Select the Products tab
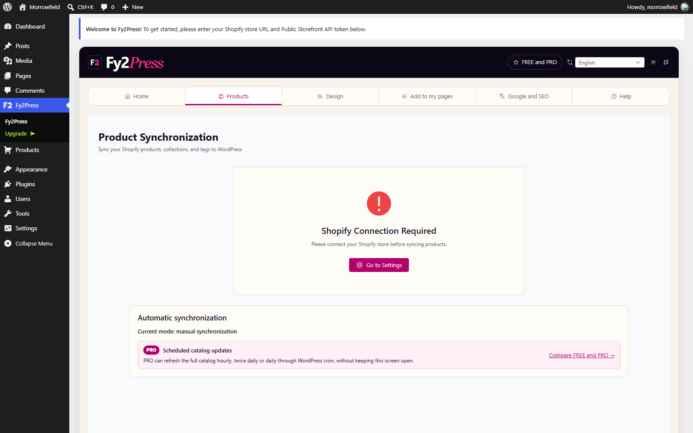This screenshot has width=693, height=433. (233, 96)
